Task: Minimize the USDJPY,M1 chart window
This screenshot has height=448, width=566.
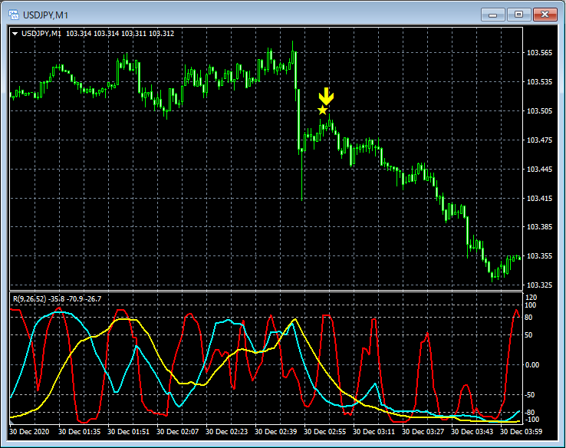Action: click(x=493, y=15)
